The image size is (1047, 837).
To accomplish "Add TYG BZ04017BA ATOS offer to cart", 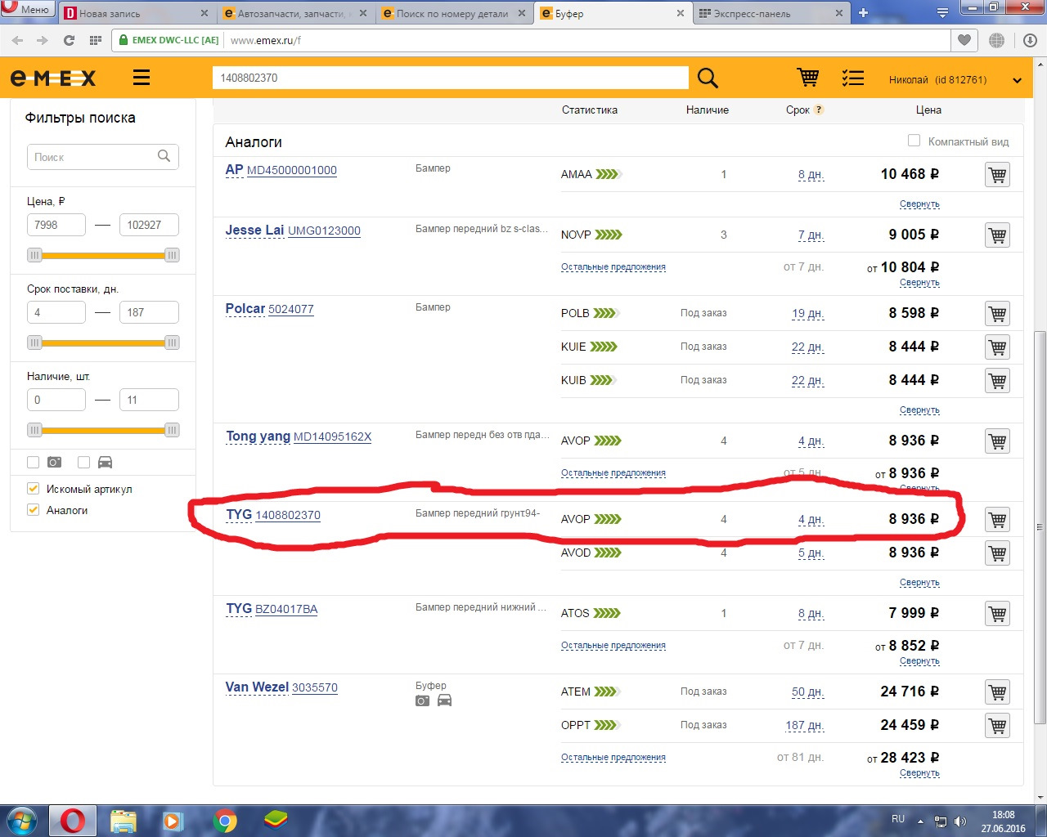I will click(x=998, y=614).
